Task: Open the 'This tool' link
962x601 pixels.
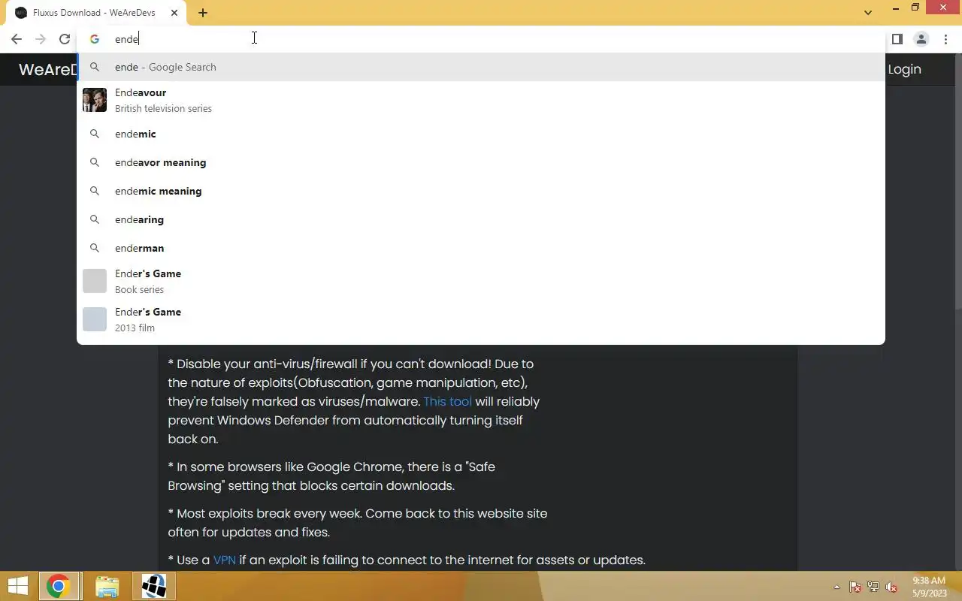Action: pyautogui.click(x=447, y=401)
